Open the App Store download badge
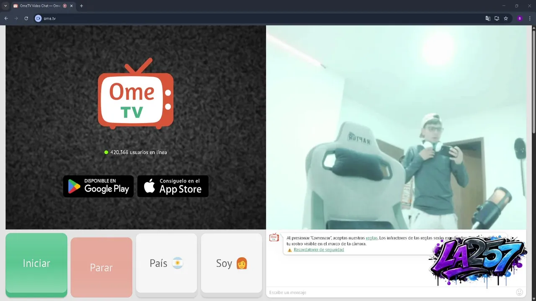 173,186
